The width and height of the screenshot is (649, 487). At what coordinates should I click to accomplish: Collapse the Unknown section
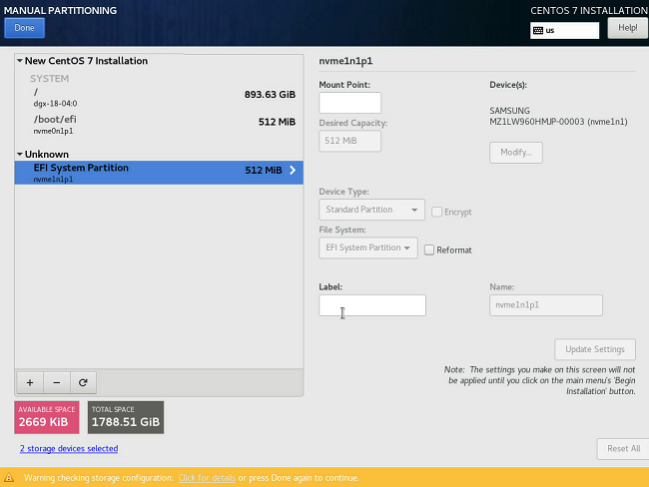(20, 155)
